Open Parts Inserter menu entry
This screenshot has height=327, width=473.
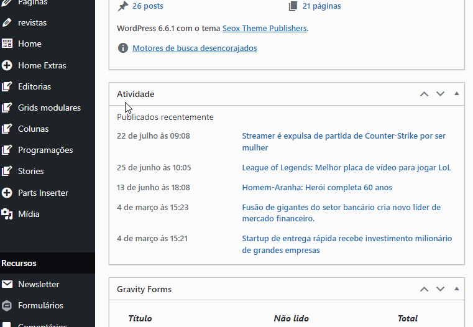tap(43, 193)
